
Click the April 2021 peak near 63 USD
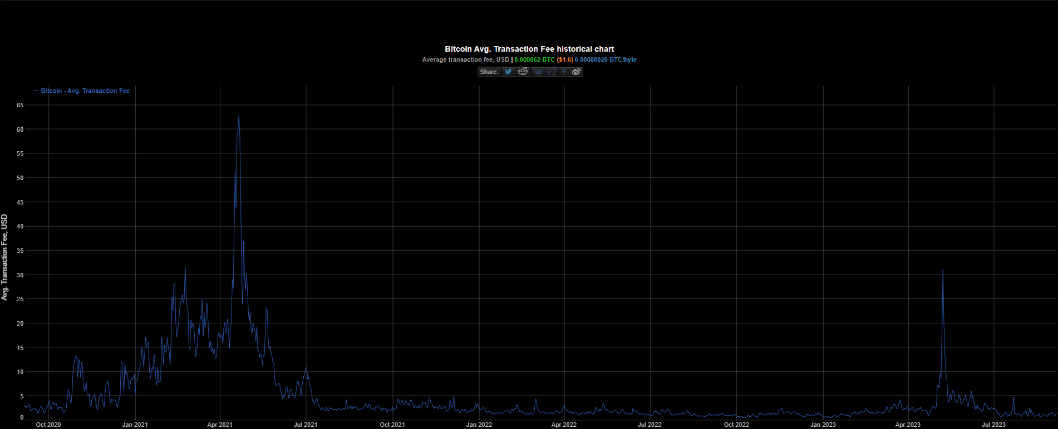point(239,116)
